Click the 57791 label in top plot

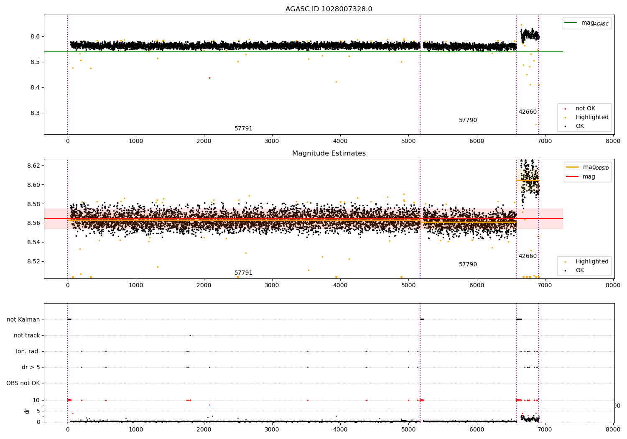click(243, 129)
